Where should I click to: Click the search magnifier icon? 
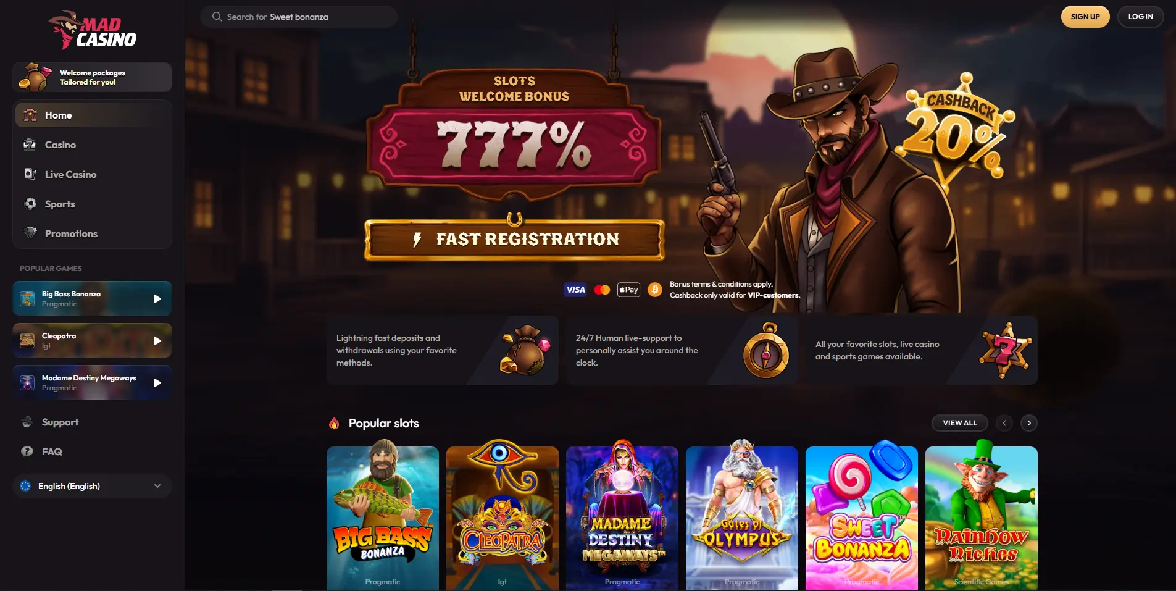(x=217, y=17)
